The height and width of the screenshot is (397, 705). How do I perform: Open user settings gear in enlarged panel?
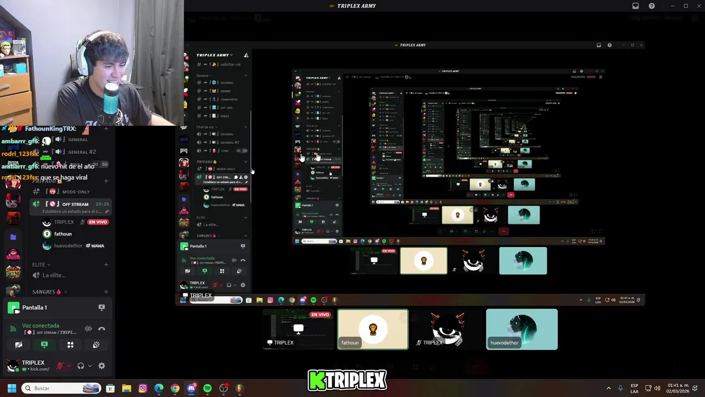[101, 366]
